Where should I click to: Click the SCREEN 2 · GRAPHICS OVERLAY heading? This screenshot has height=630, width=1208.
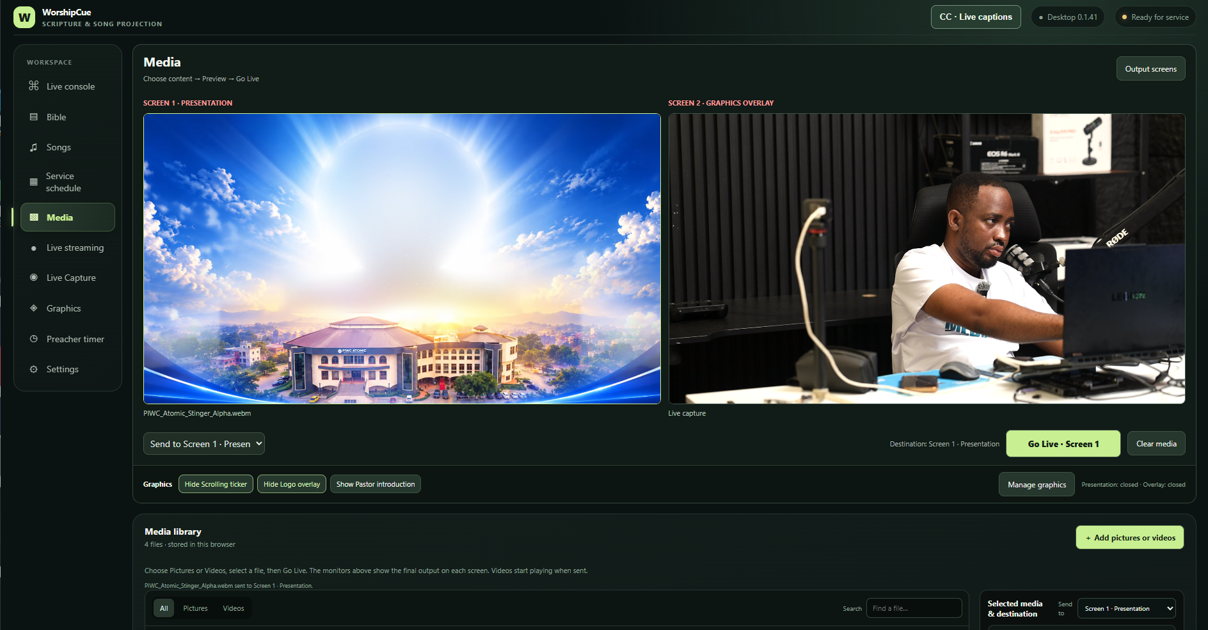[x=721, y=103]
